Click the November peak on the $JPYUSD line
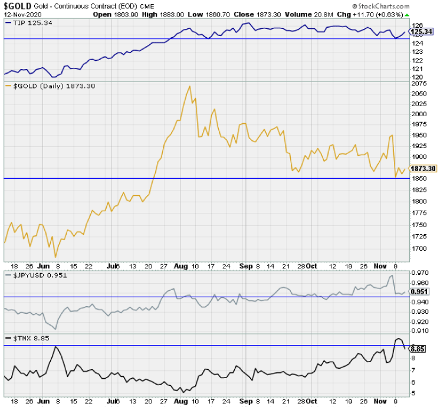The image size is (440, 407). (392, 275)
